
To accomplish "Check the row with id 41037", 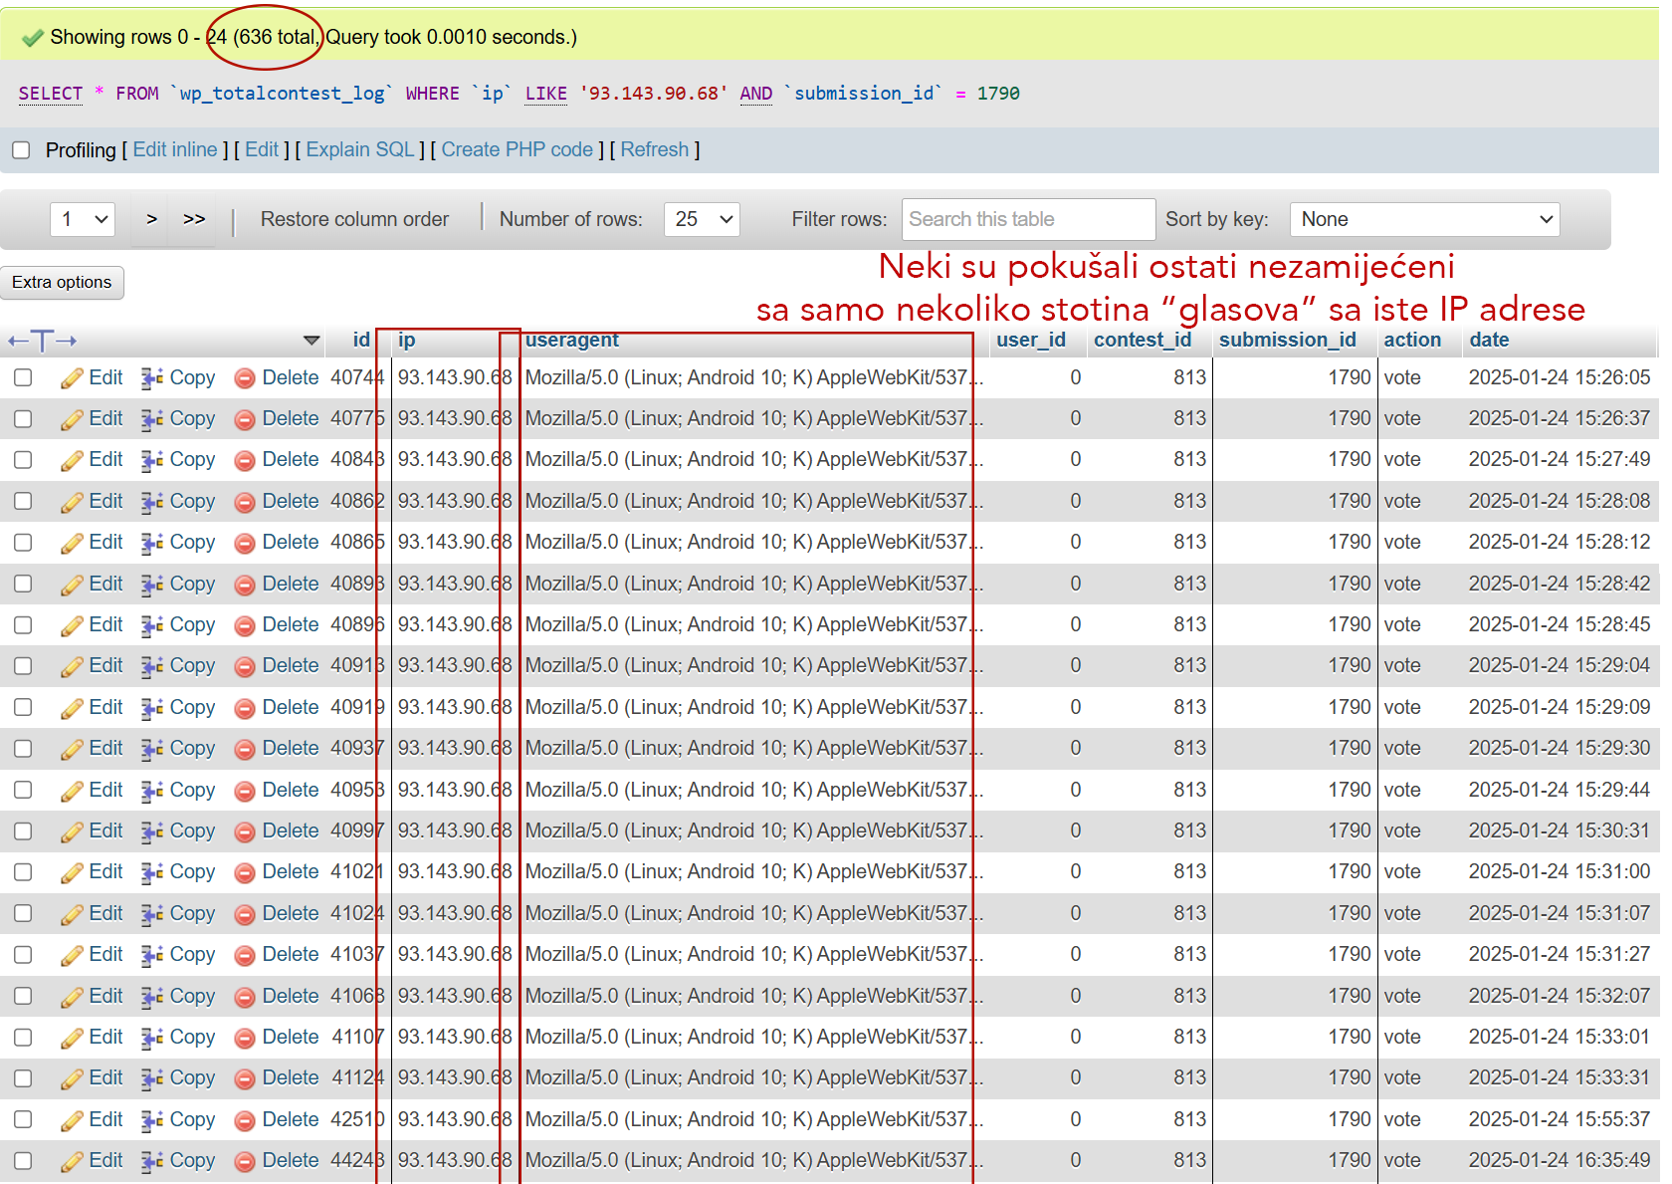I will [x=23, y=954].
